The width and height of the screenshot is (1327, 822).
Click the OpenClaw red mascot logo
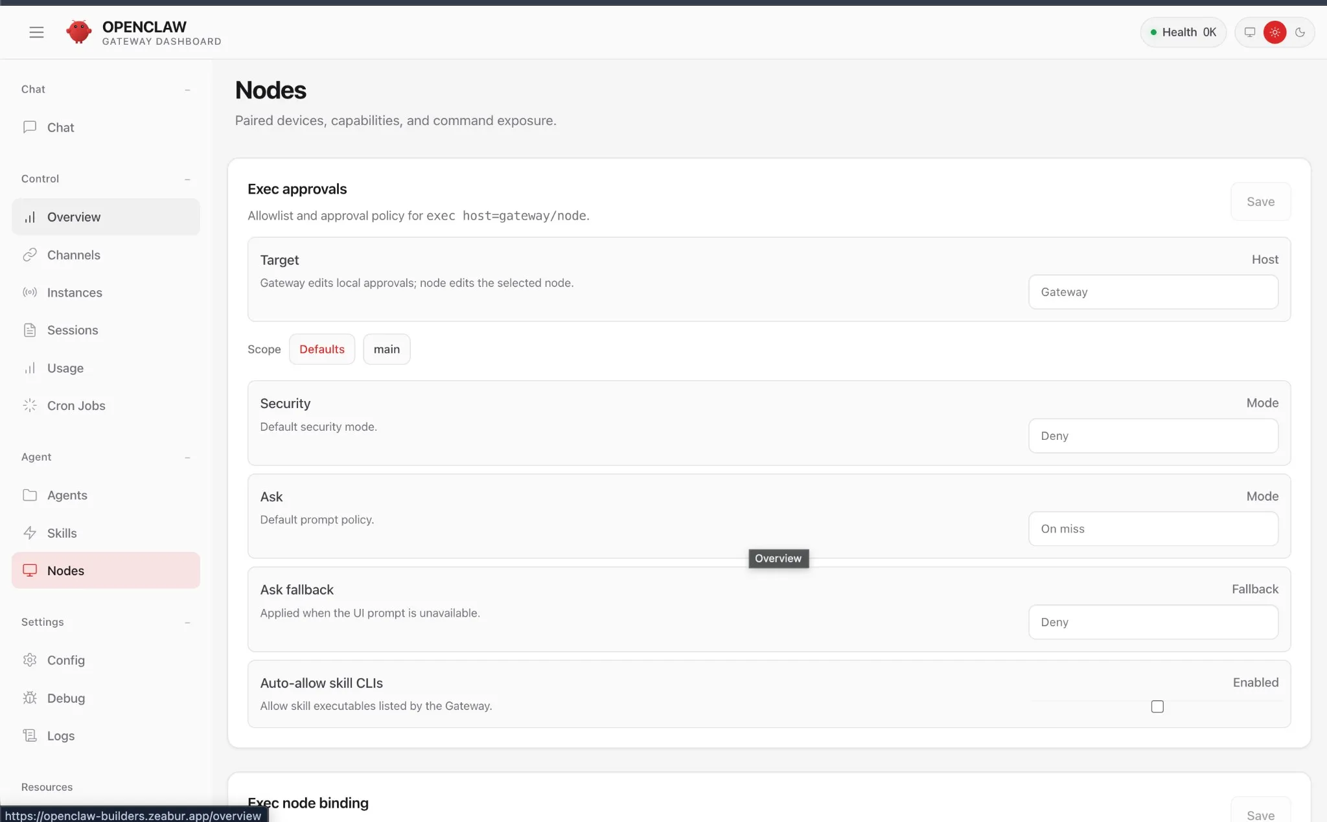(x=79, y=32)
